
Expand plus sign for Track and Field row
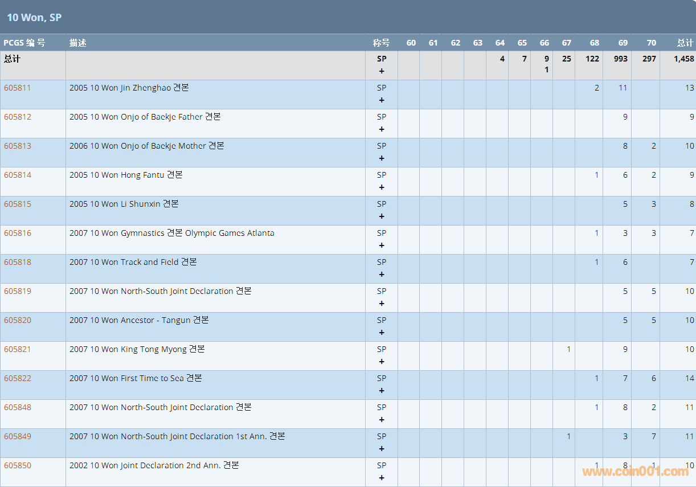(x=382, y=275)
